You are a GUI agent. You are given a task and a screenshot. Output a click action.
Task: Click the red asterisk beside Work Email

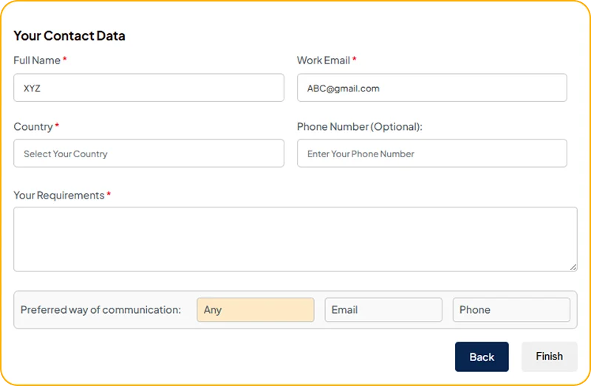click(355, 60)
